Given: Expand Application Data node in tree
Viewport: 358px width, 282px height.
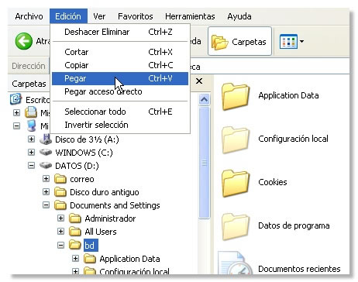Looking at the screenshot, I should point(75,258).
